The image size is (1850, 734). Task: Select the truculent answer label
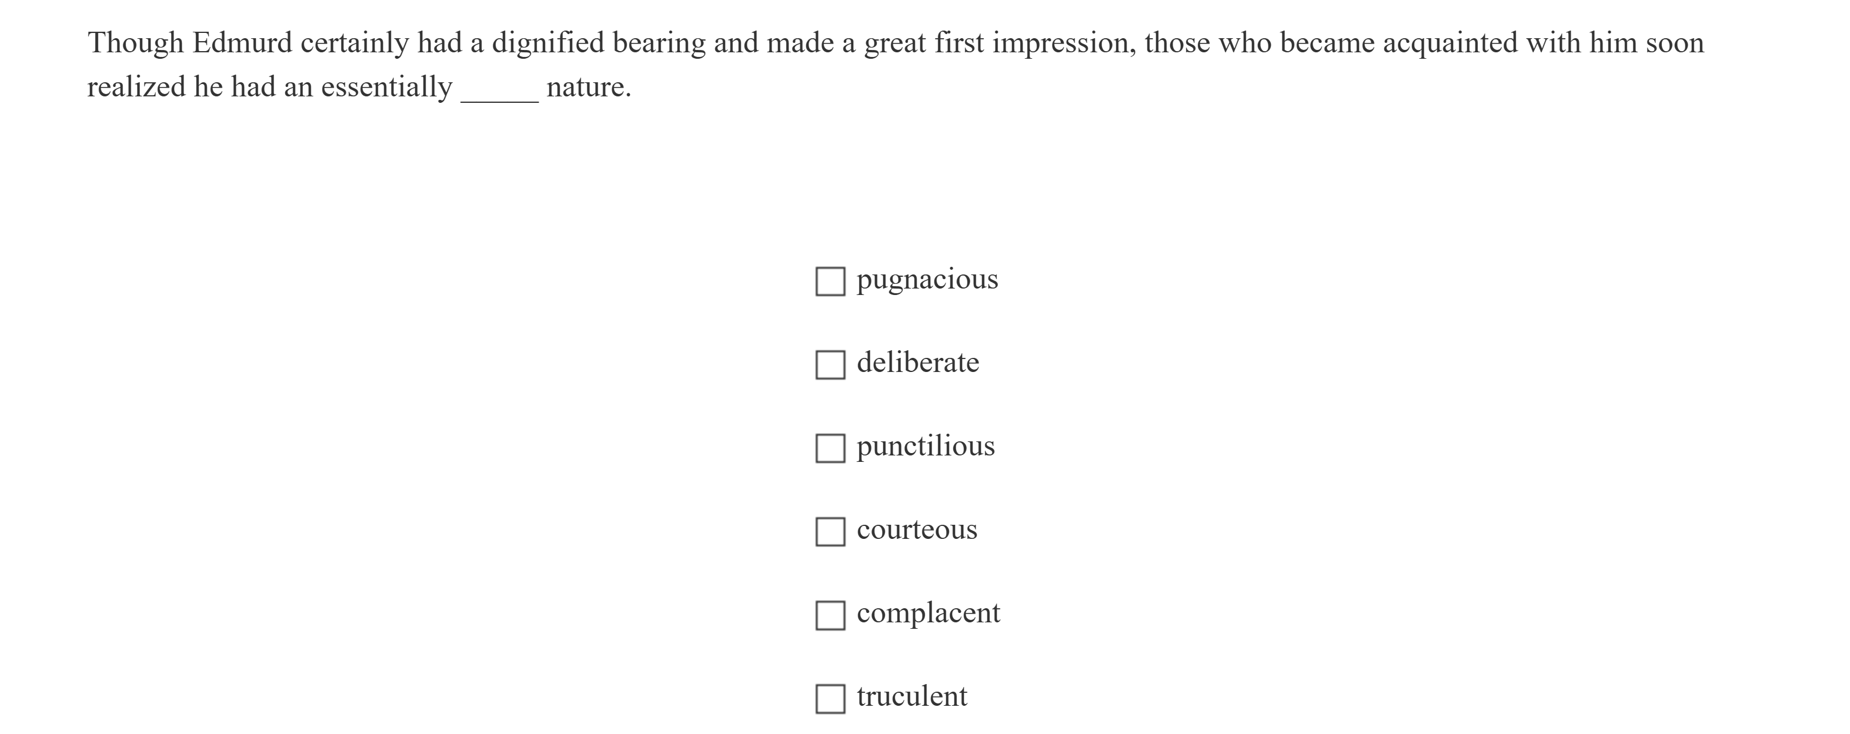click(913, 696)
